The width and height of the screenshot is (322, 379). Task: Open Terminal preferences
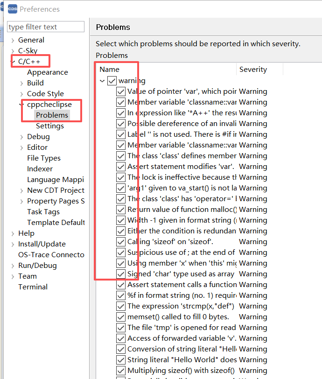tap(33, 287)
